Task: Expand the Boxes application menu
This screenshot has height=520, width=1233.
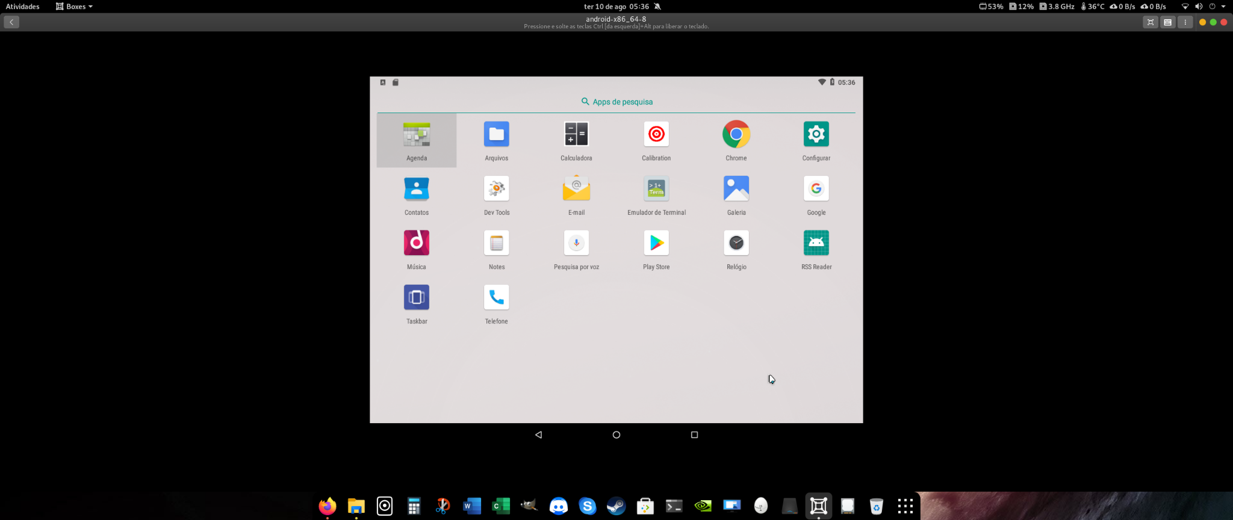Action: (74, 7)
